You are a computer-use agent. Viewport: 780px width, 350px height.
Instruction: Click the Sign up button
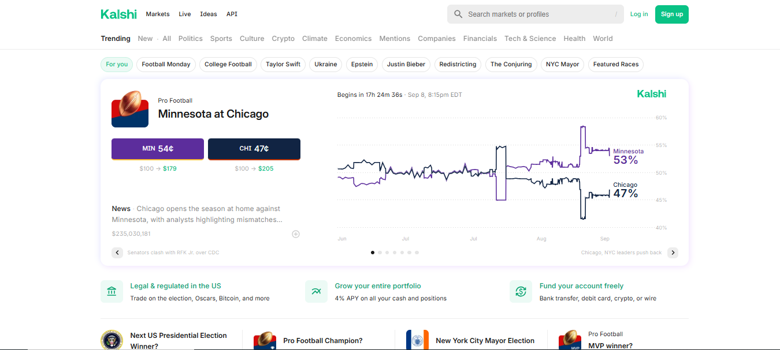[672, 14]
